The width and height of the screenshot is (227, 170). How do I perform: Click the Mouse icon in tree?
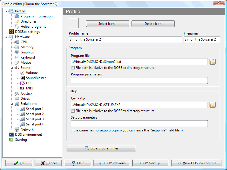point(17,63)
